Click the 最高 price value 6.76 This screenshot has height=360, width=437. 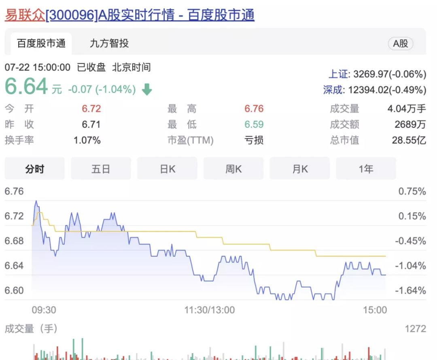click(255, 108)
